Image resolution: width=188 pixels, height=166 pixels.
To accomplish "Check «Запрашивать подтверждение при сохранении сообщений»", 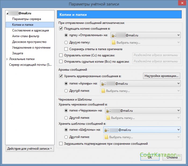I will point(61,144).
